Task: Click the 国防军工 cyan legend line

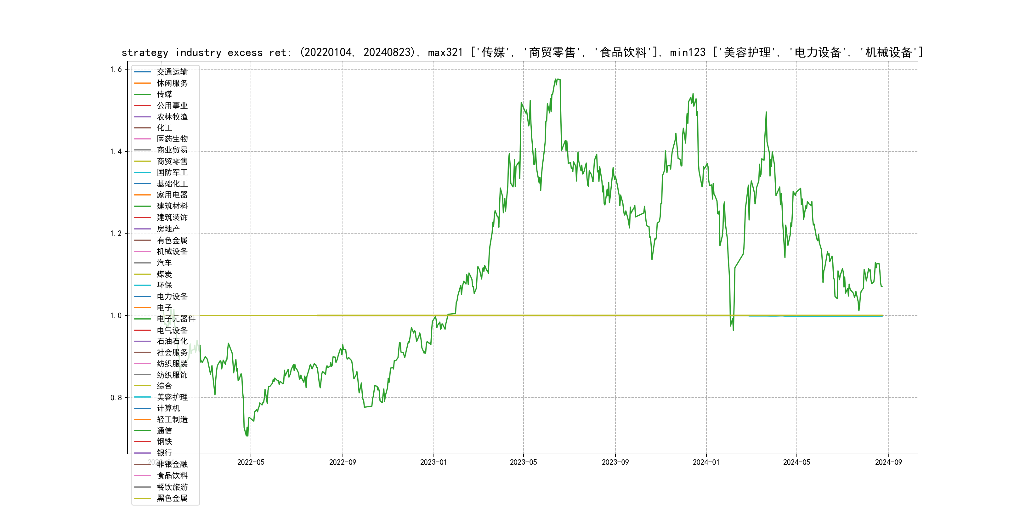Action: click(143, 173)
